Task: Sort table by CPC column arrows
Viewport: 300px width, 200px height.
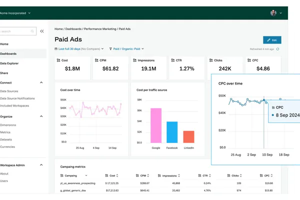Action: point(271,175)
